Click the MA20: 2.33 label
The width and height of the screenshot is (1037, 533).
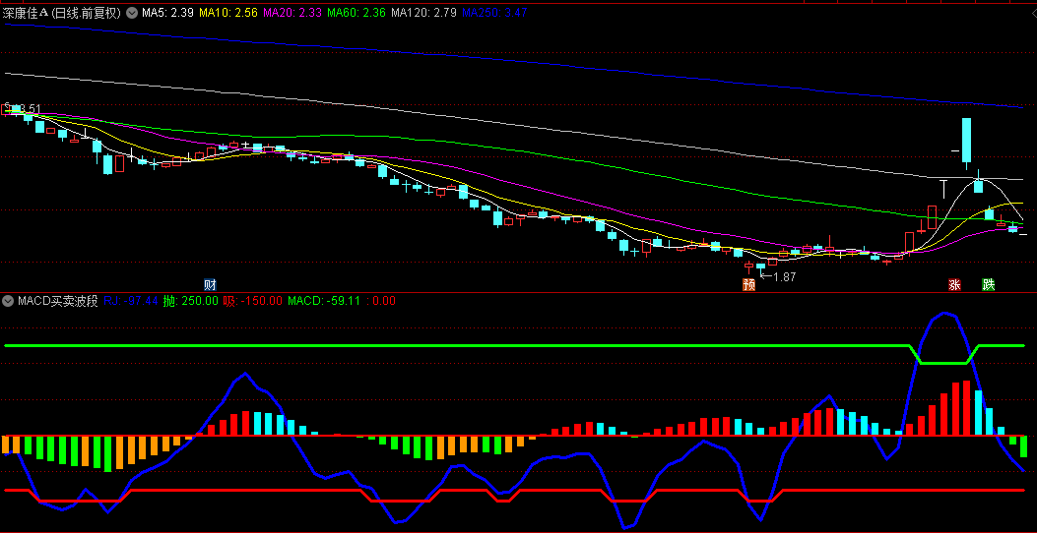[292, 13]
